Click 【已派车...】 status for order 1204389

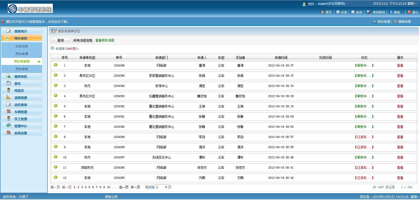pos(364,137)
